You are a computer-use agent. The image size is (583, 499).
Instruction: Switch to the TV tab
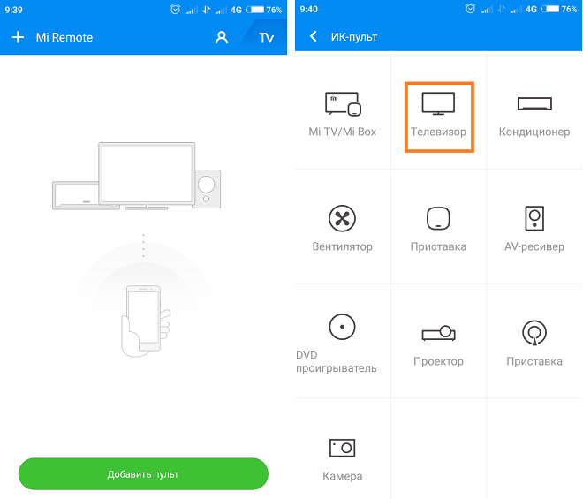pos(266,38)
